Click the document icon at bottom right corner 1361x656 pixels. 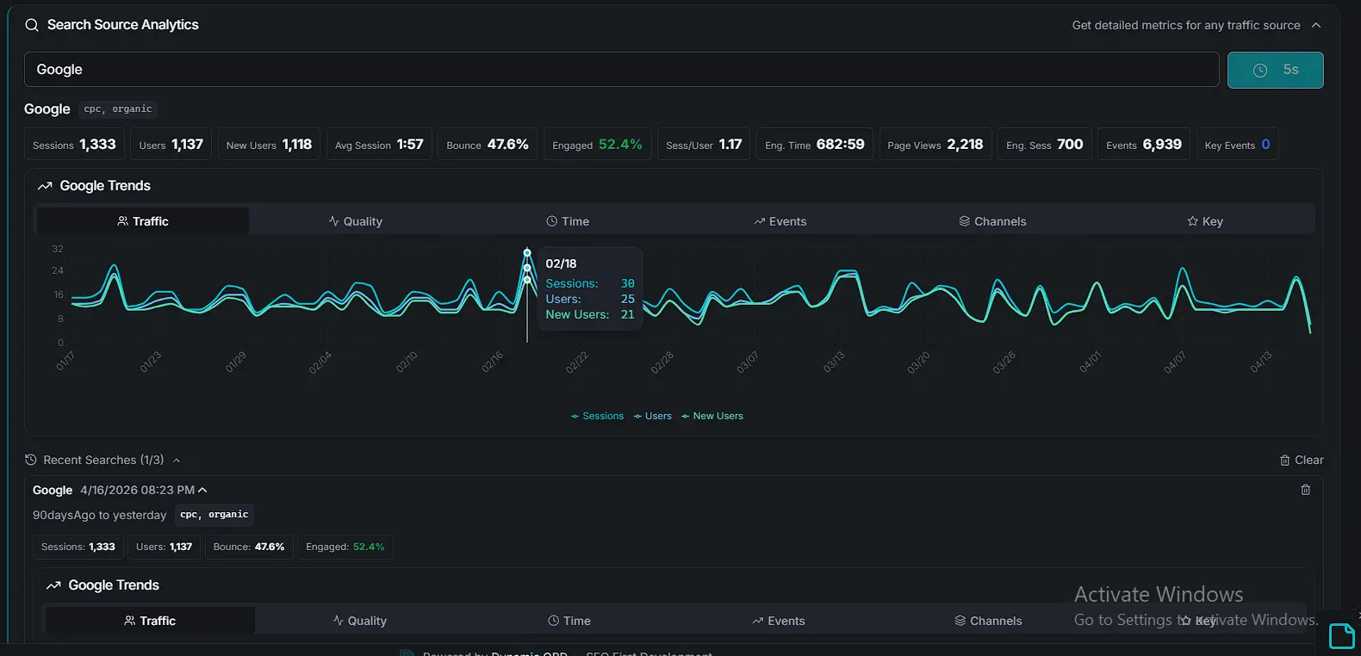1342,635
